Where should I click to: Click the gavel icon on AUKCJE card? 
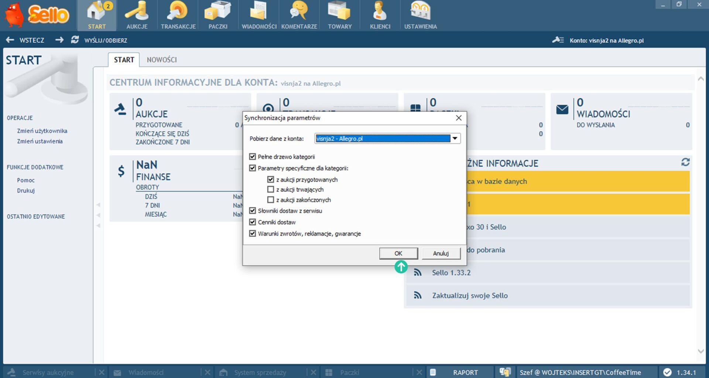[120, 109]
